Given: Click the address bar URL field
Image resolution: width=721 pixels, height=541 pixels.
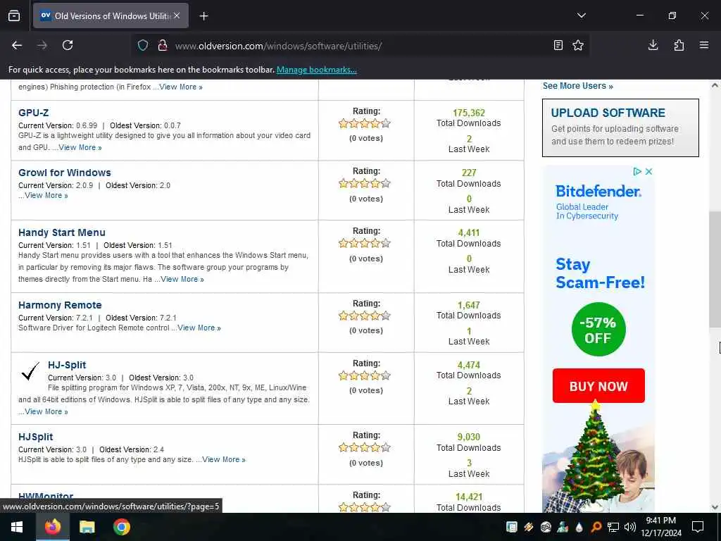Looking at the screenshot, I should 358,46.
